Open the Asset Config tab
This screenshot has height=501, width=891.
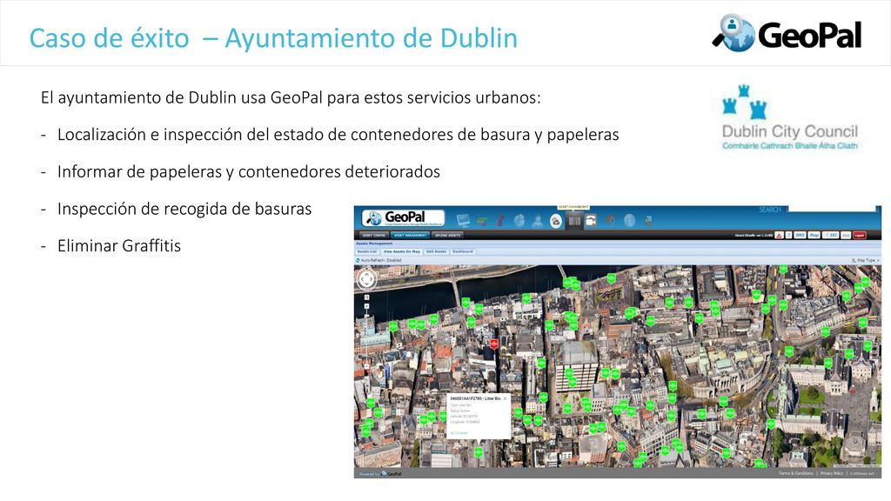(373, 235)
